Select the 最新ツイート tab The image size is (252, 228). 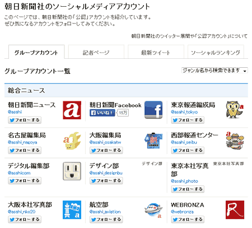156,52
